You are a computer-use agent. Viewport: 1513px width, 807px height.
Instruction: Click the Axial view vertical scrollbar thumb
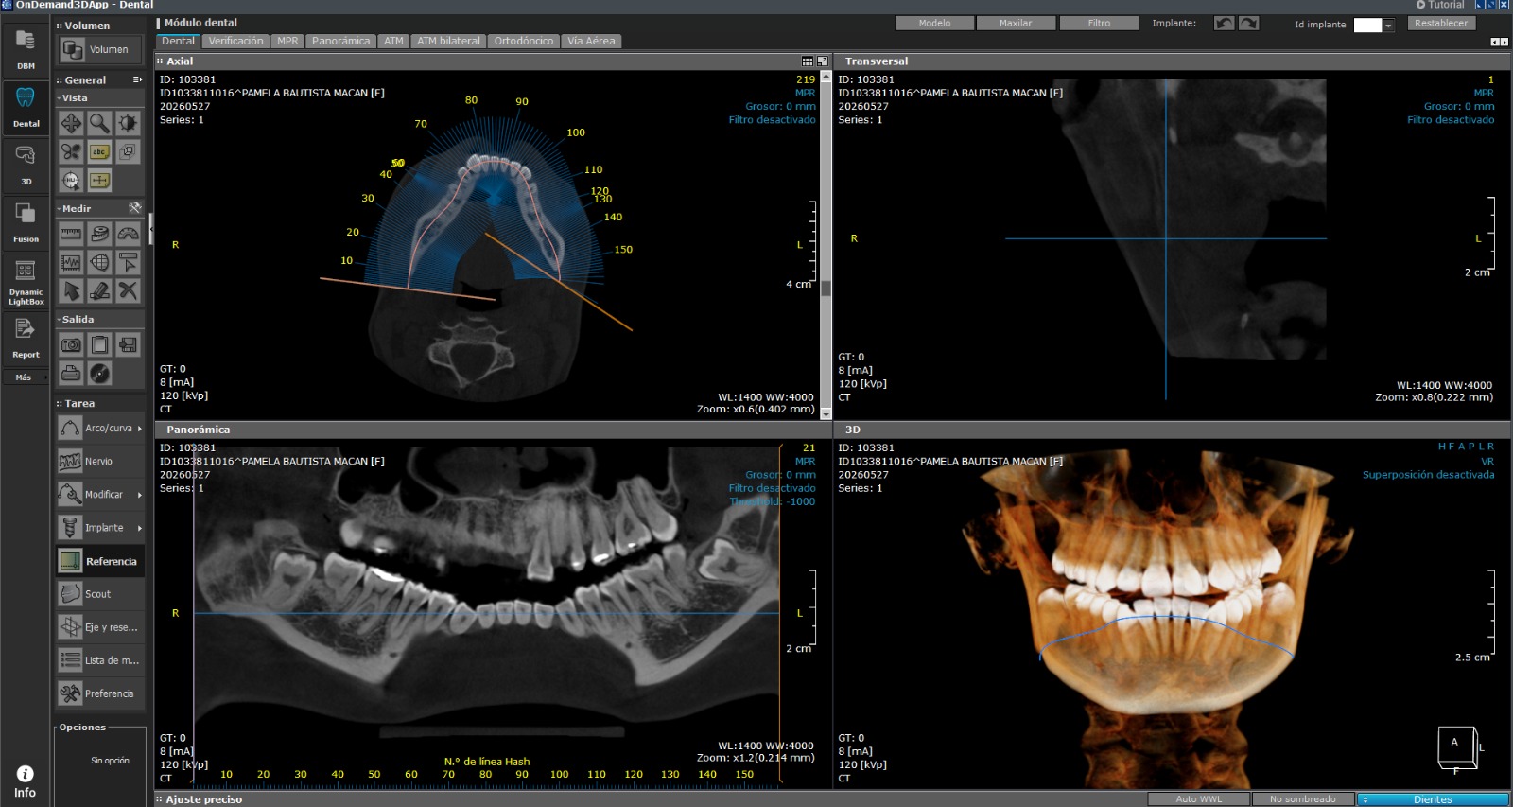(826, 289)
